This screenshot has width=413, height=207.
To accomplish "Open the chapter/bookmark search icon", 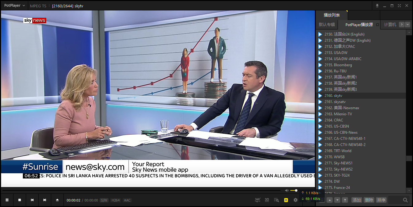I will click(276, 200).
